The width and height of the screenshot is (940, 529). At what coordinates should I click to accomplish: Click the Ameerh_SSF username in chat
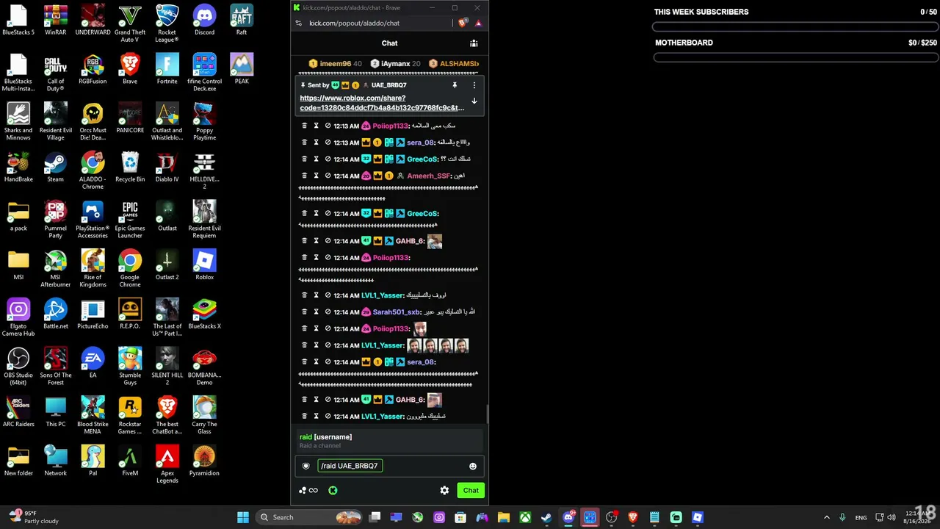point(429,176)
